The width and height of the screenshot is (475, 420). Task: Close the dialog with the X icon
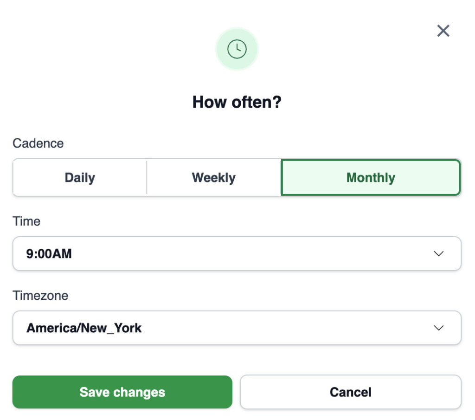click(x=443, y=31)
